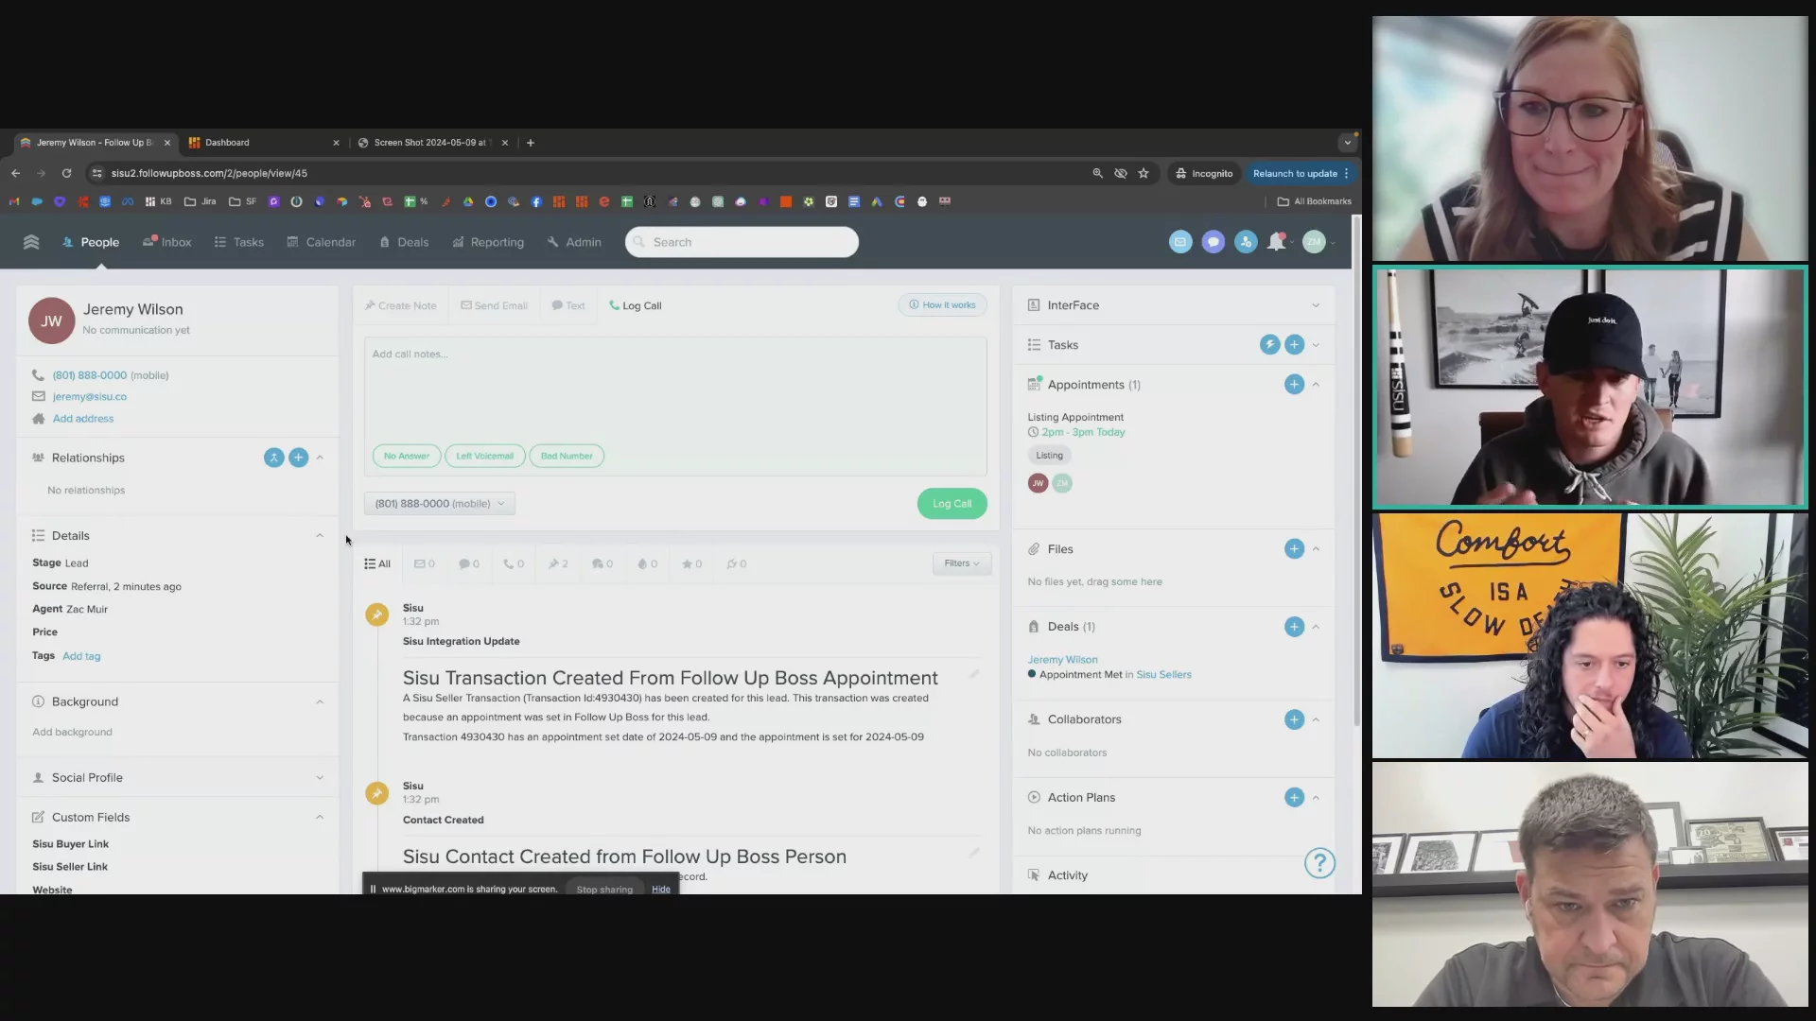This screenshot has height=1021, width=1816.
Task: Open the phone number dropdown
Action: coord(440,504)
